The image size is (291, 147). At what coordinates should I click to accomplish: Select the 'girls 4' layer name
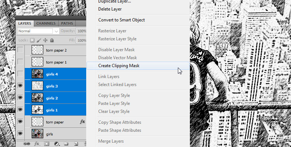point(52,74)
